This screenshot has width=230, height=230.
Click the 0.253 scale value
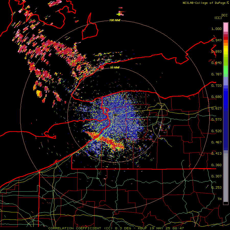pos(216,188)
